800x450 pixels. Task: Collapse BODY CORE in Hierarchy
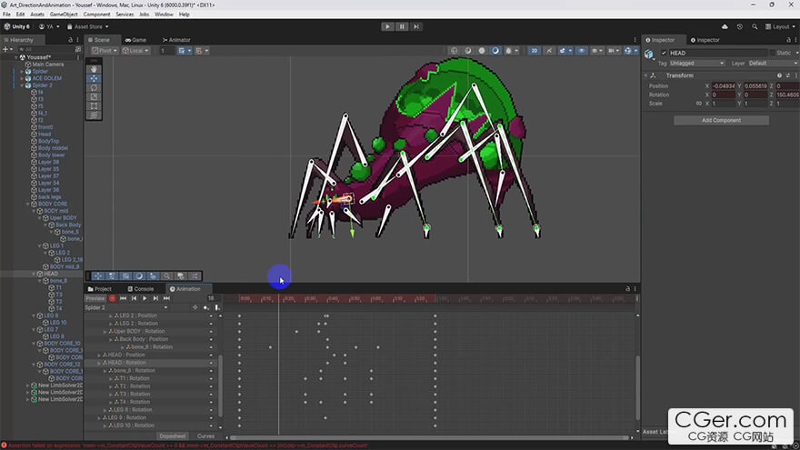[28, 204]
